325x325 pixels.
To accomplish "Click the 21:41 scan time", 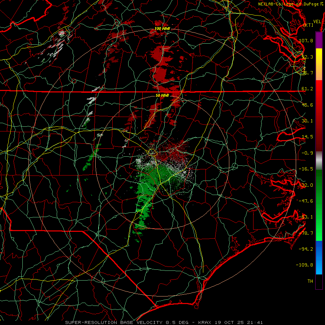I will pos(255,322).
